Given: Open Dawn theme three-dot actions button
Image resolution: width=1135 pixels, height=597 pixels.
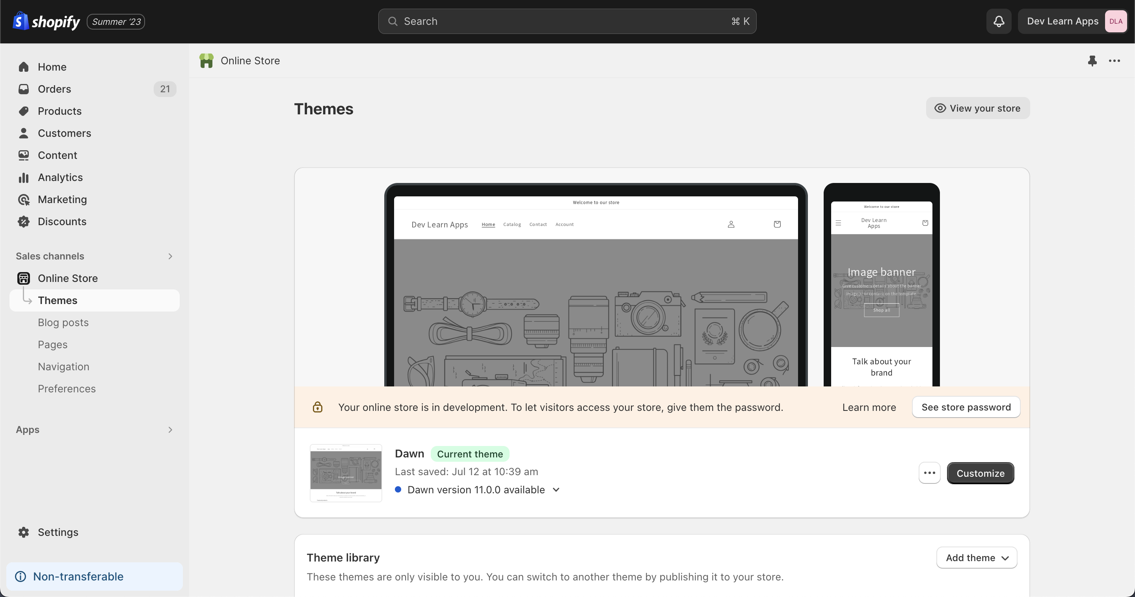Looking at the screenshot, I should (929, 473).
